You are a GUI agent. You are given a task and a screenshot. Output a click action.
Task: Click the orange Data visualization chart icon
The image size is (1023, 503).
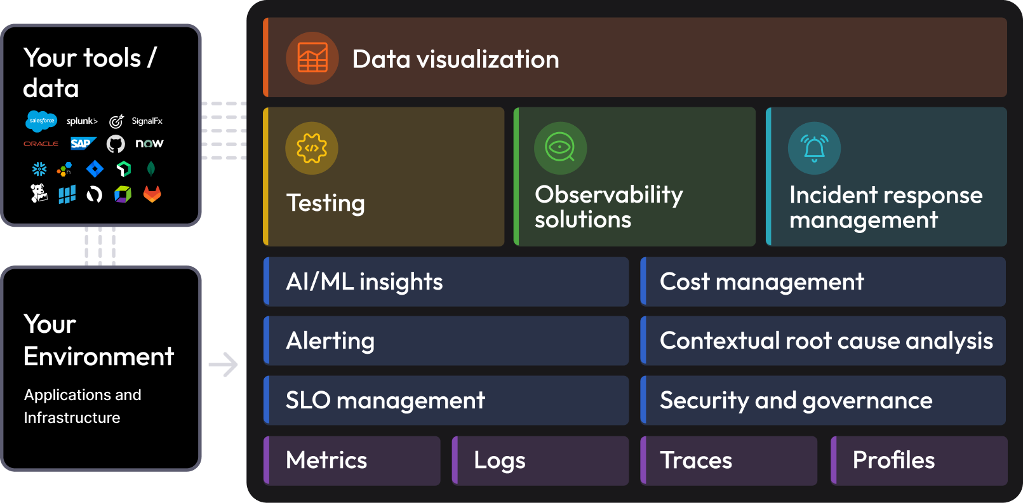click(312, 58)
